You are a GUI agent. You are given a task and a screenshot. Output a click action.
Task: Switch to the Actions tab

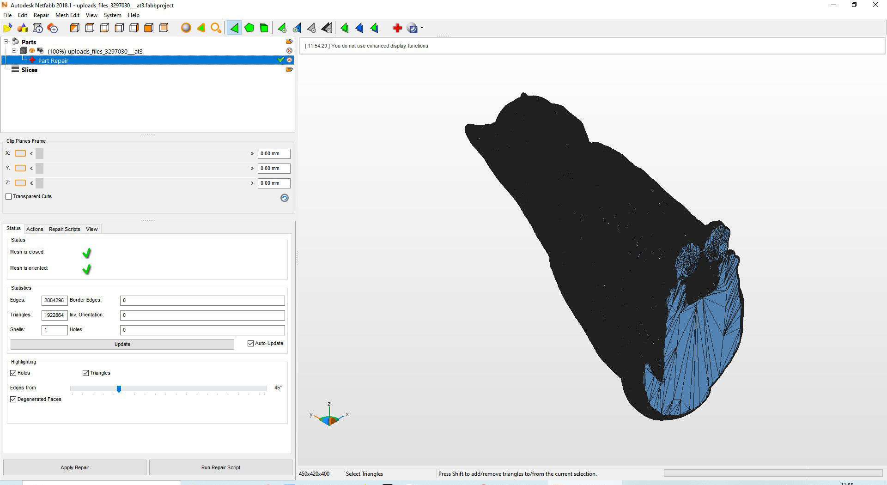[35, 229]
